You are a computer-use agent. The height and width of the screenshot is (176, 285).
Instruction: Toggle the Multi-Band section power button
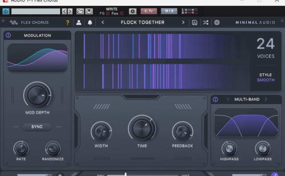click(x=216, y=100)
